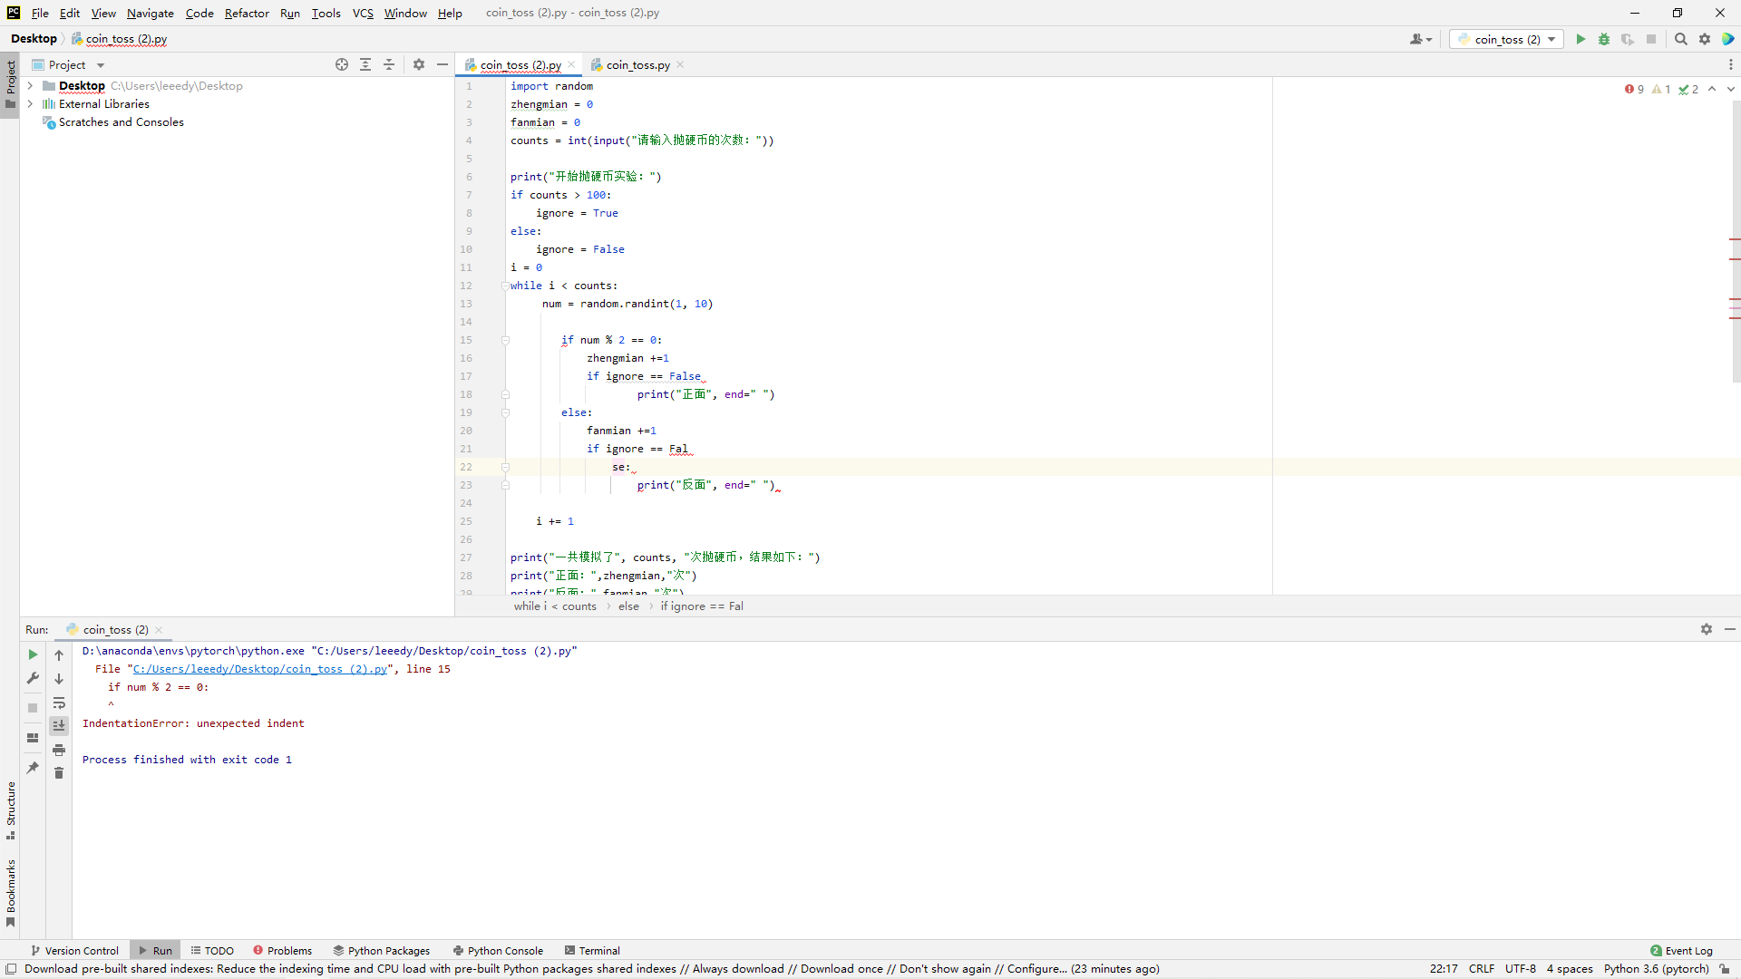
Task: Close the coin_toss (2).py editor tab
Action: pyautogui.click(x=571, y=64)
